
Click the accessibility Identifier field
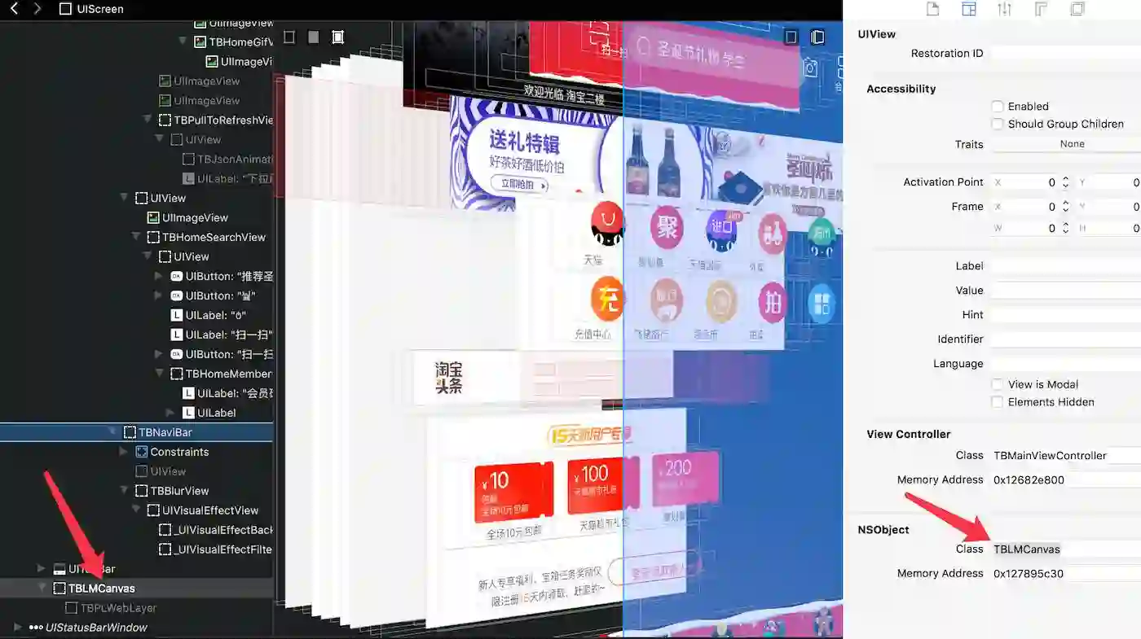pyautogui.click(x=1066, y=339)
